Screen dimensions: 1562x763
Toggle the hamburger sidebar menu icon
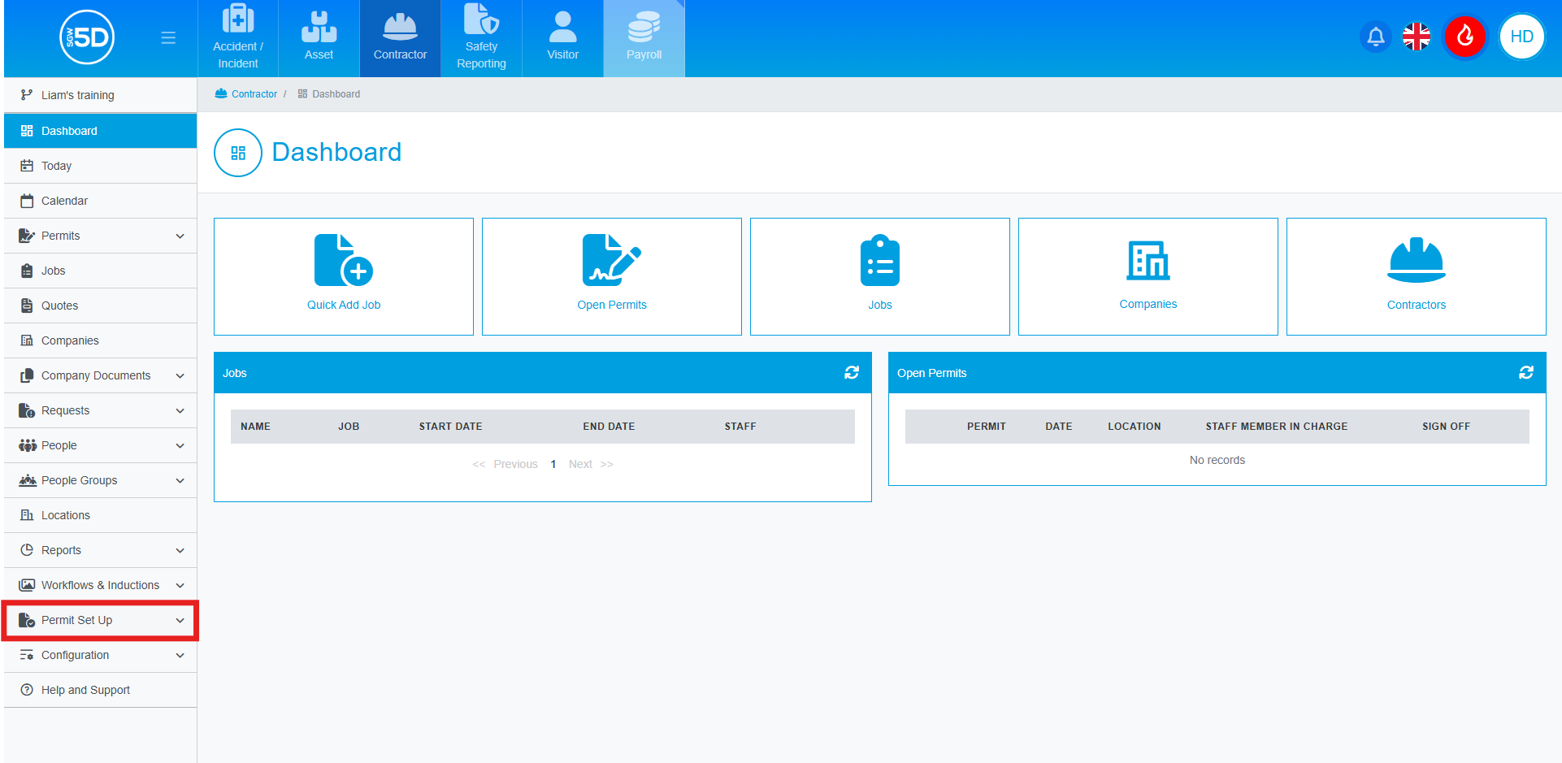click(x=168, y=38)
